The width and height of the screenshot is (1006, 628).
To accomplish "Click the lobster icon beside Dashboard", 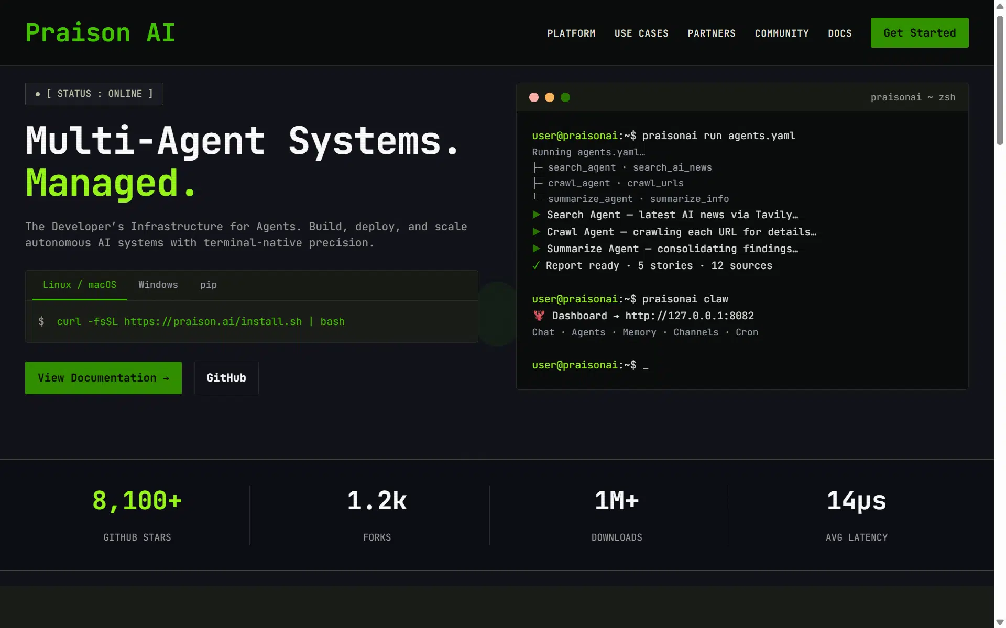I will click(539, 316).
